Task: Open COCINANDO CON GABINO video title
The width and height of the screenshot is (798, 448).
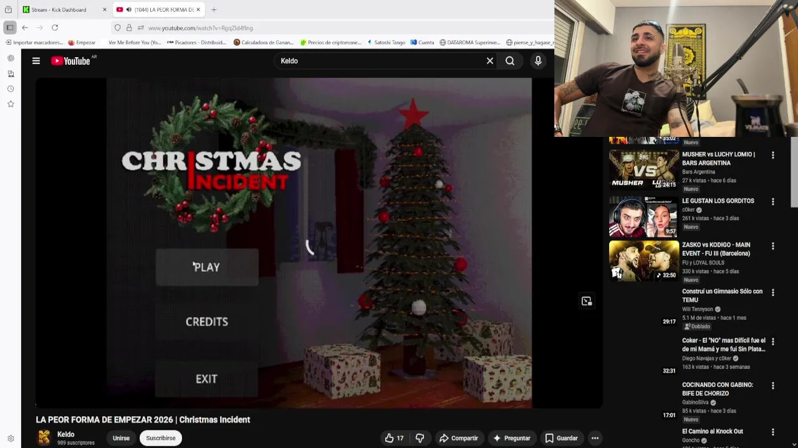Action: [718, 389]
